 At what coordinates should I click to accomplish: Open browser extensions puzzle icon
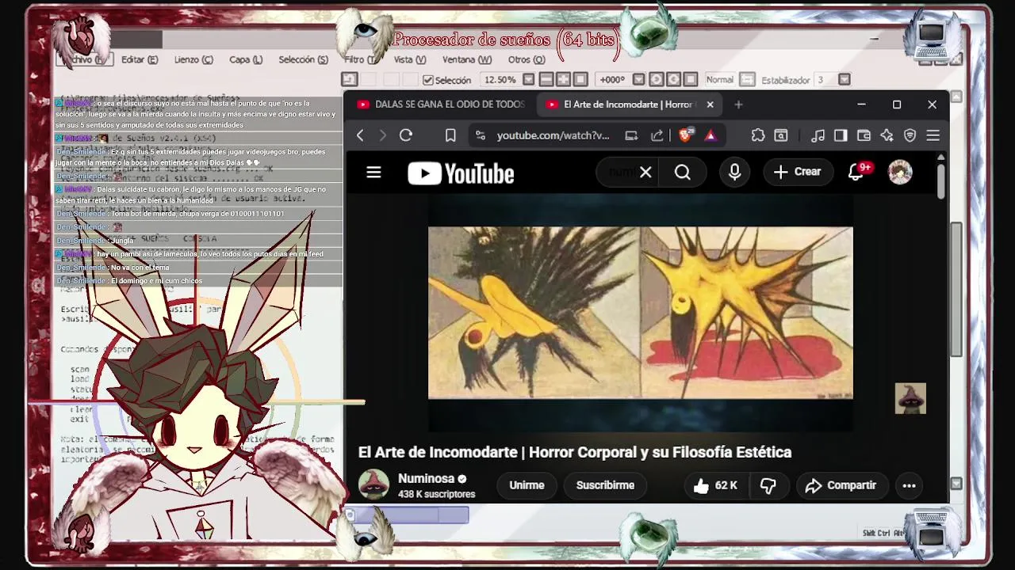pos(758,135)
